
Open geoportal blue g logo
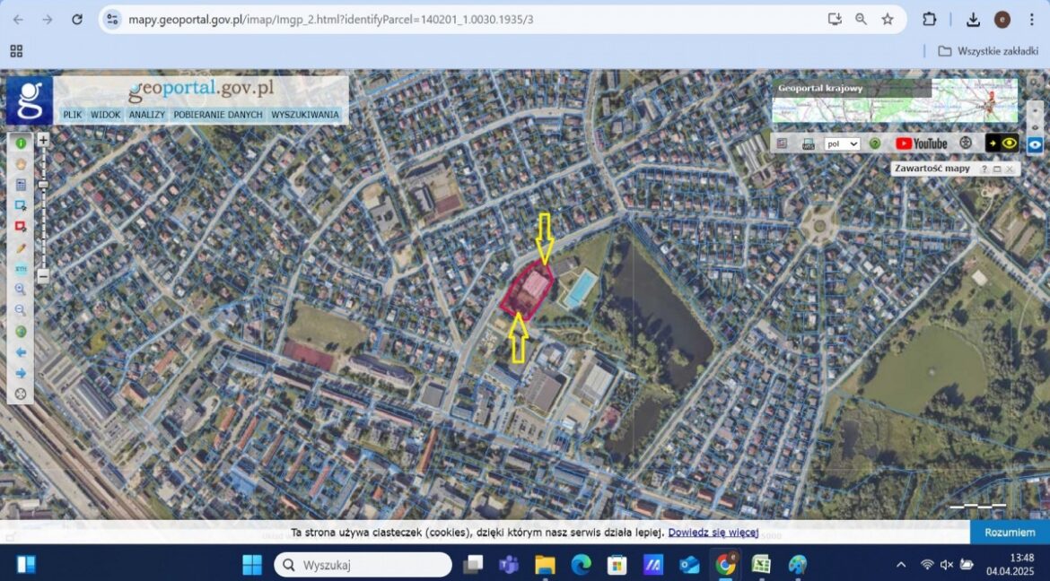click(x=30, y=100)
